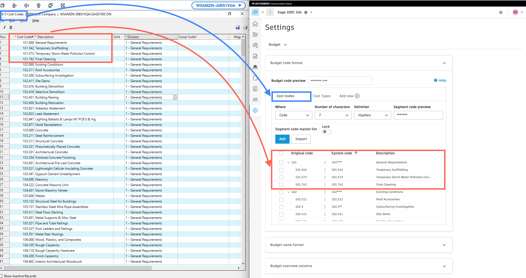Open the Help menu in Sage window
This screenshot has width=526, height=278.
coord(36,21)
